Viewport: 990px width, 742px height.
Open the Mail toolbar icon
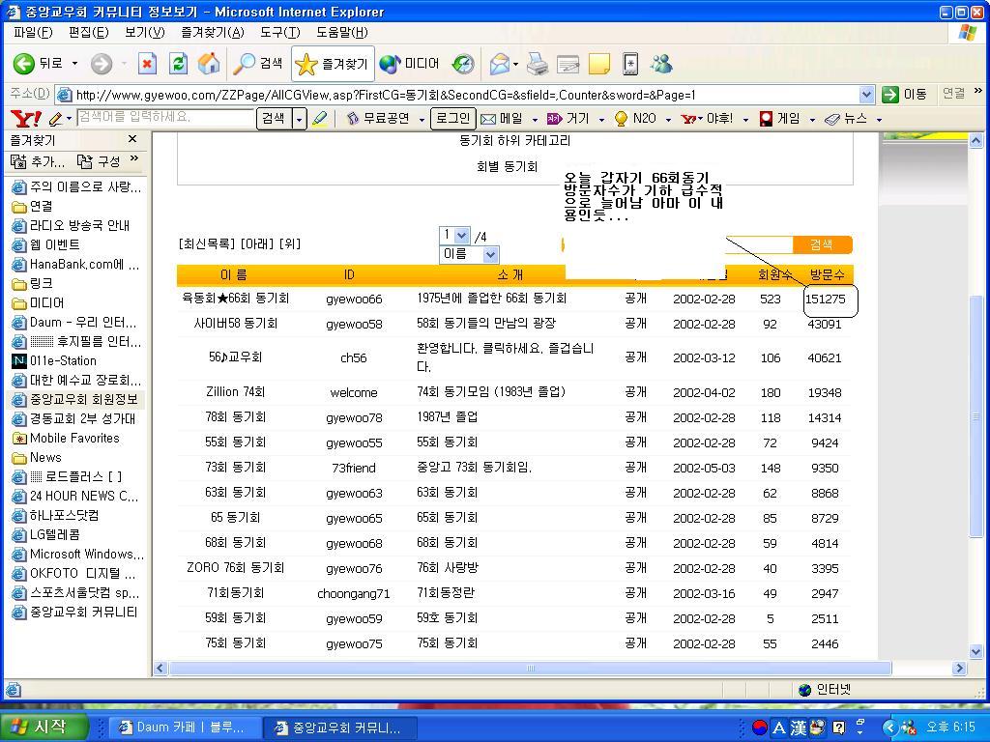[500, 64]
